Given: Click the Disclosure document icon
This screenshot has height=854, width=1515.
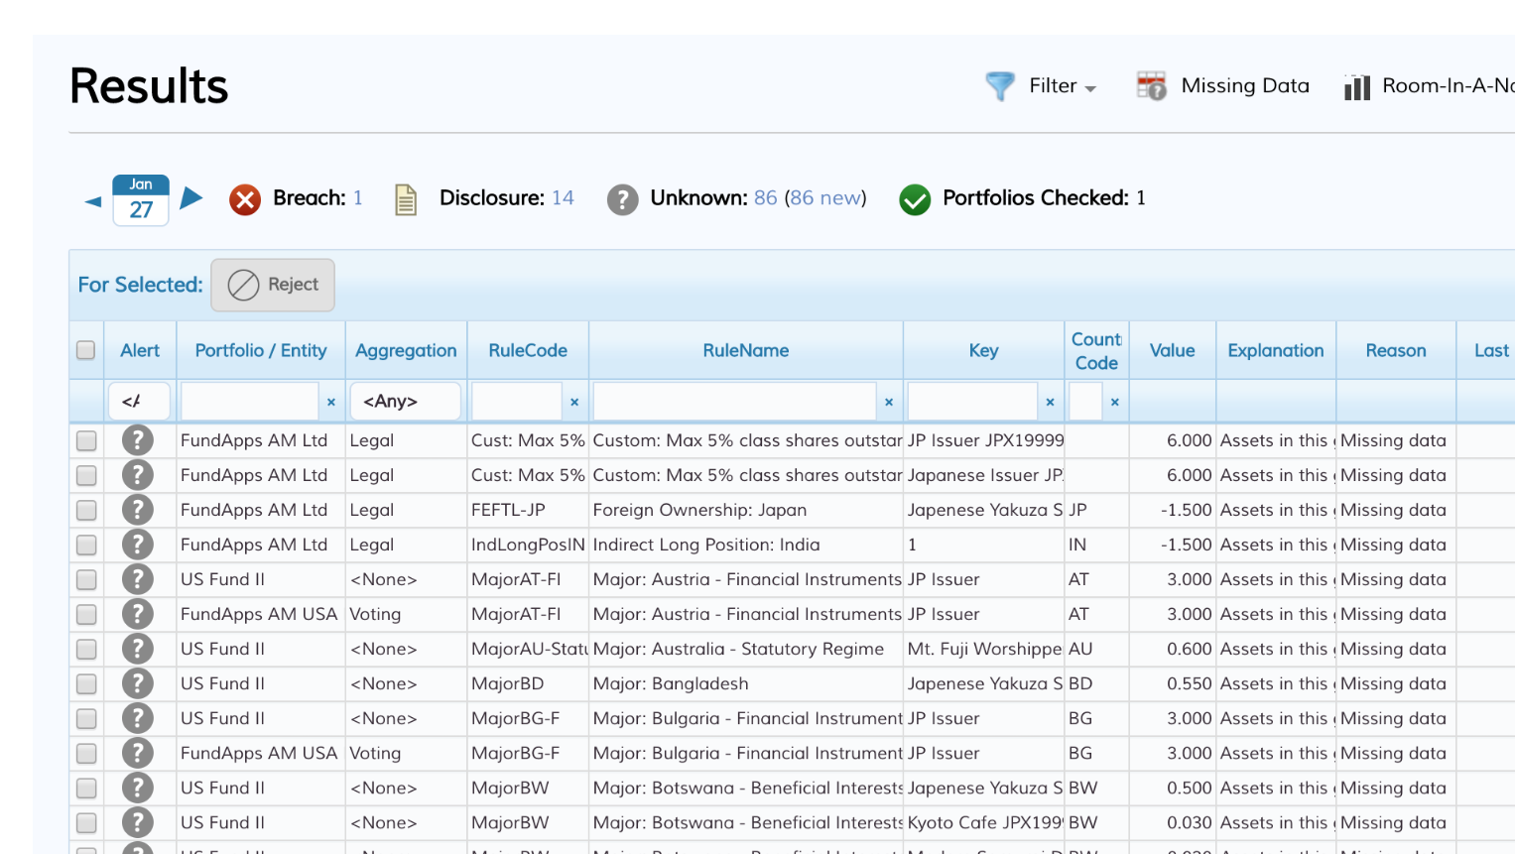Looking at the screenshot, I should (406, 199).
